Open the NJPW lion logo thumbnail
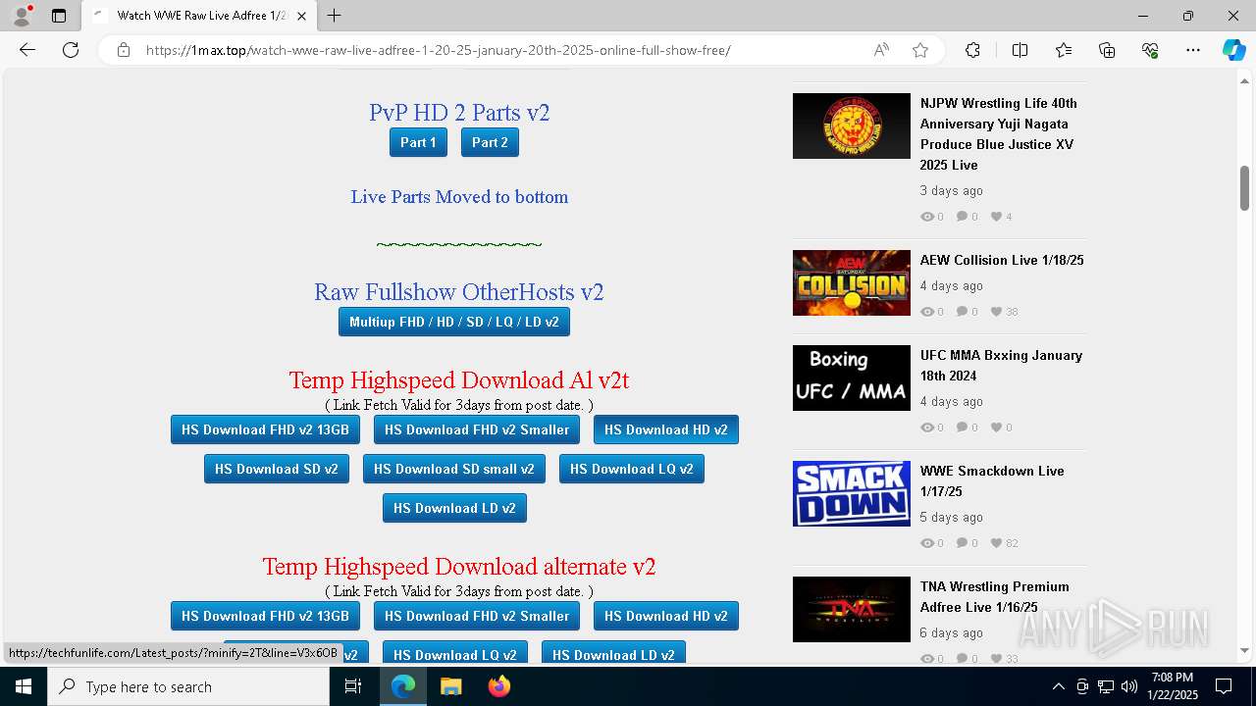The width and height of the screenshot is (1256, 706). pyautogui.click(x=852, y=126)
